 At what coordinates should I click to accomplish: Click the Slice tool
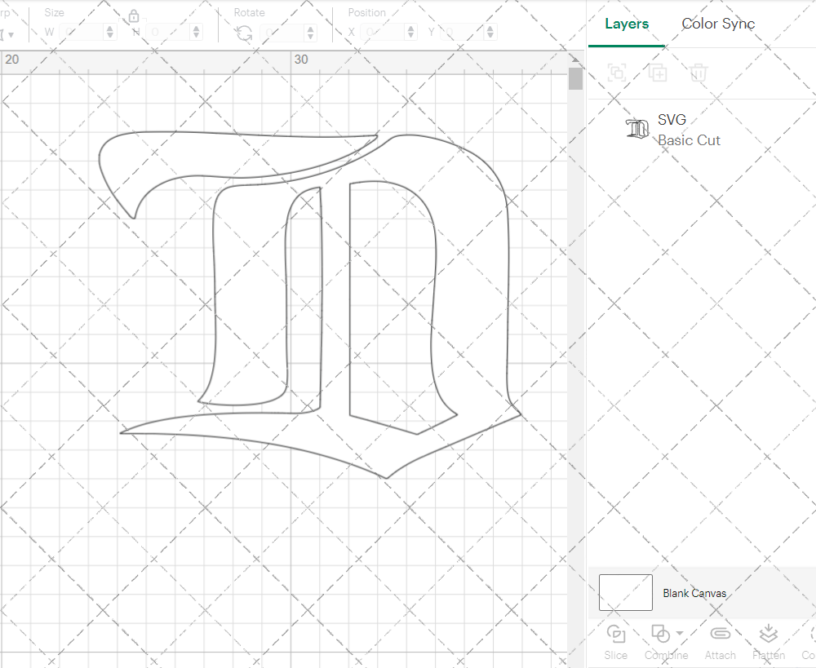[616, 642]
